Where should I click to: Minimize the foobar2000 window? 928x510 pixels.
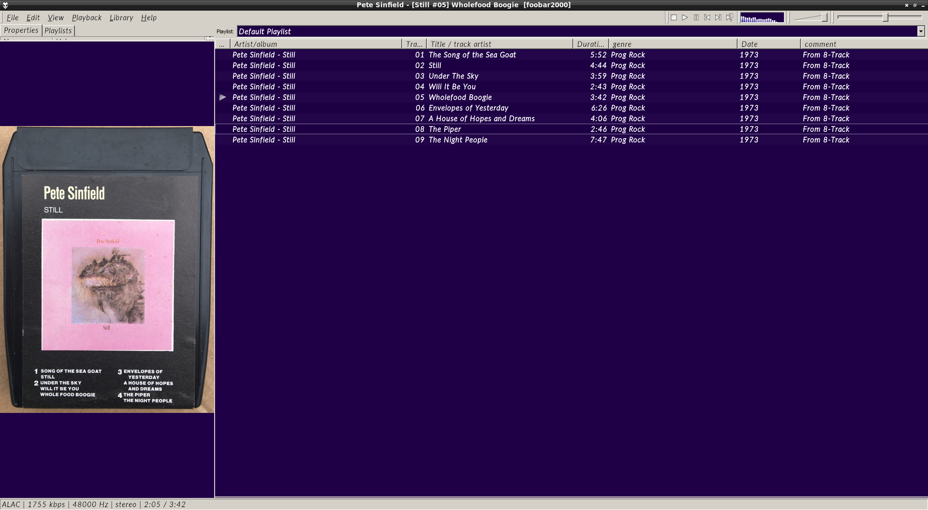click(923, 5)
